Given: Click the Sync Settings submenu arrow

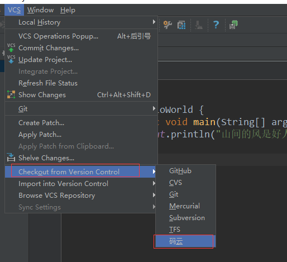Looking at the screenshot, I should pos(154,207).
